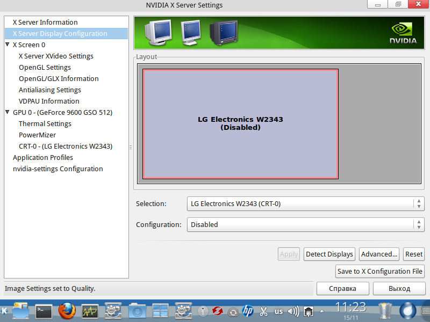Collapse the GPU 0 GeForce 9600 tree node

click(x=8, y=112)
